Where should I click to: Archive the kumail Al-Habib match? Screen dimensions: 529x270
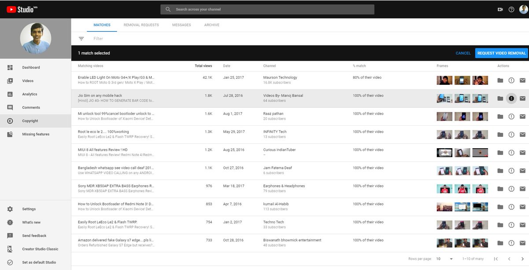point(500,207)
